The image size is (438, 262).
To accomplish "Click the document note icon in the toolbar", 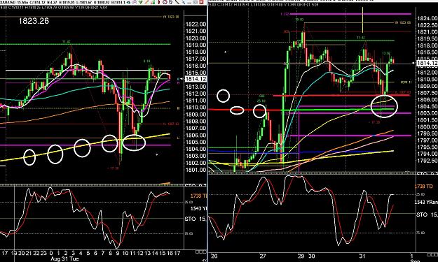I will (171, 2).
